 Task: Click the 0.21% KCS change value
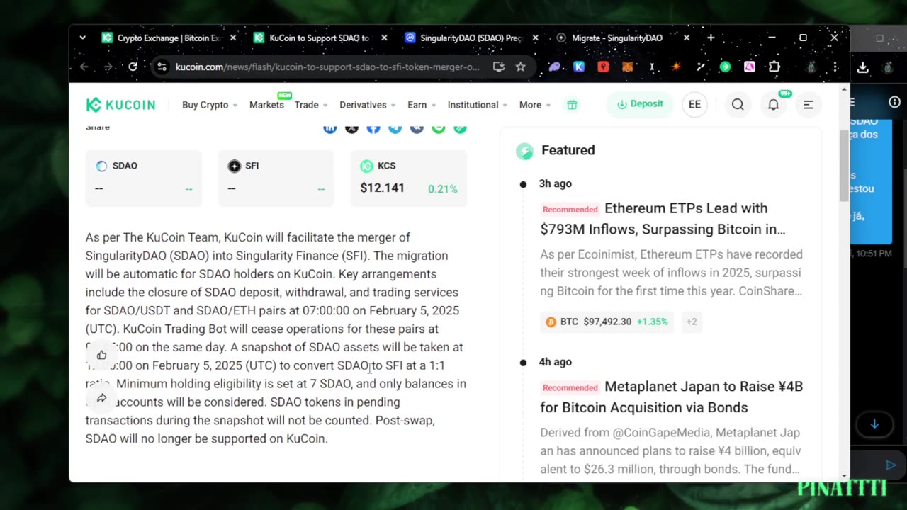coord(443,189)
